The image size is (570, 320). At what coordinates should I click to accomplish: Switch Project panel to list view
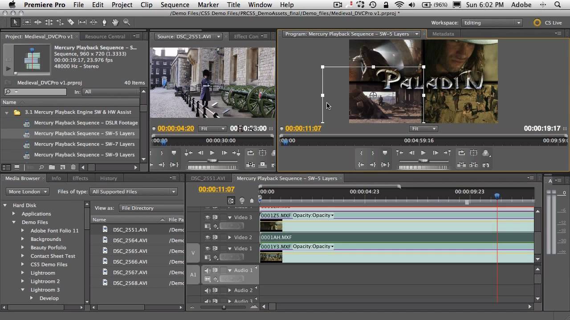click(x=7, y=167)
